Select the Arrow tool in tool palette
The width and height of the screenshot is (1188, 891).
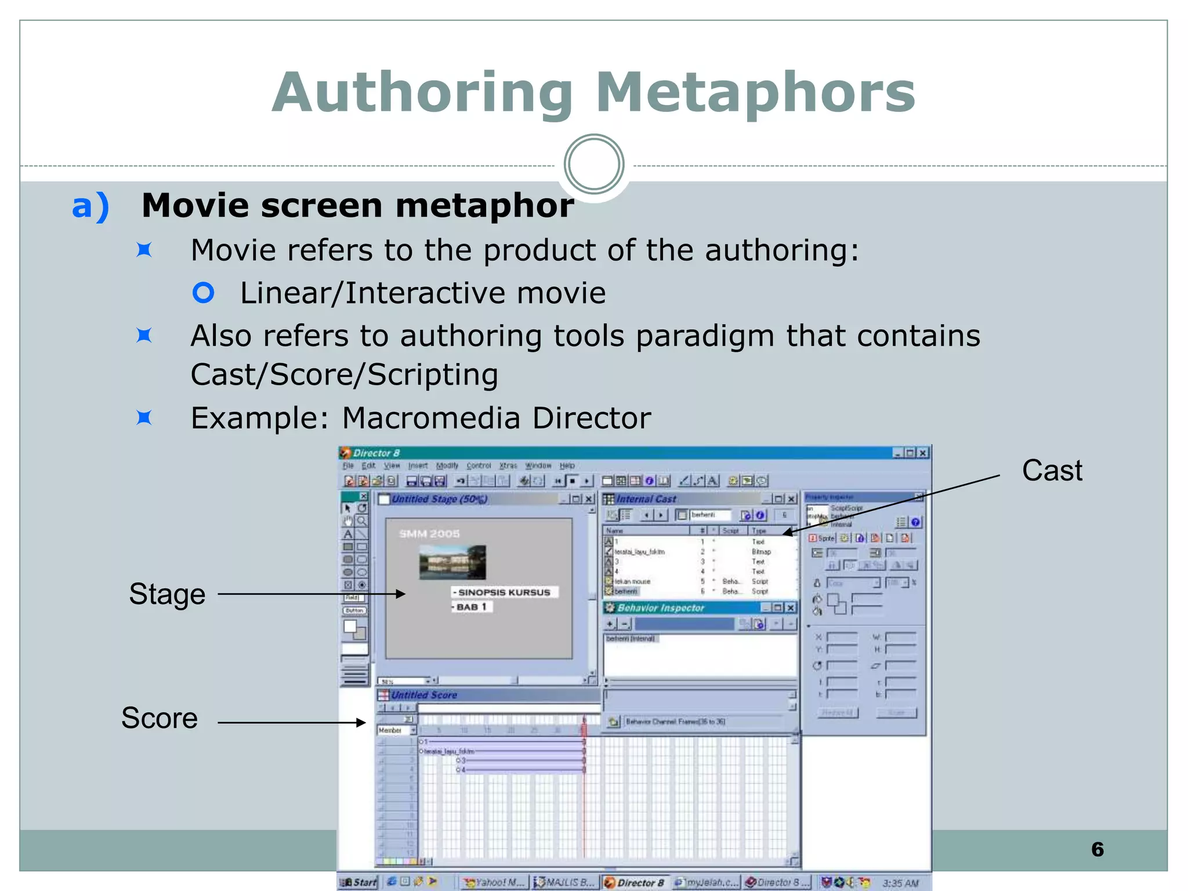tap(348, 509)
